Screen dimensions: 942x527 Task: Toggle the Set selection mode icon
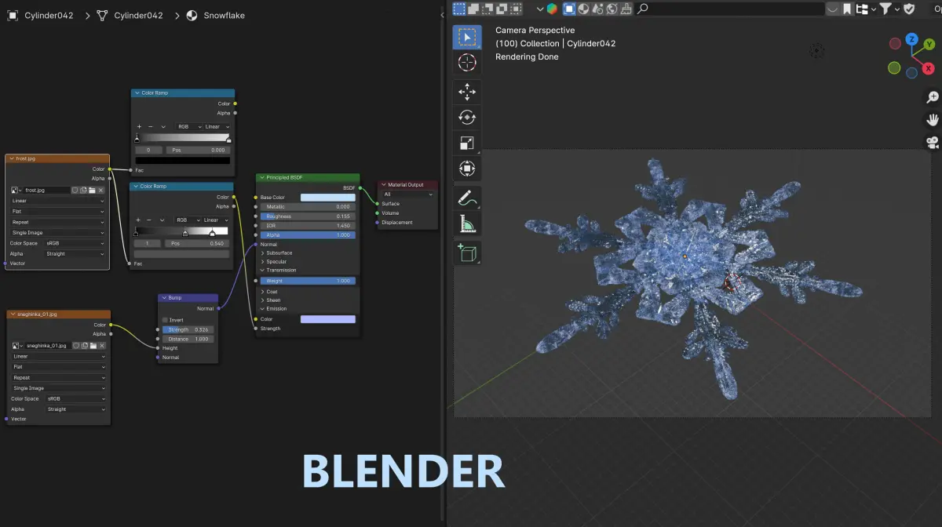460,9
